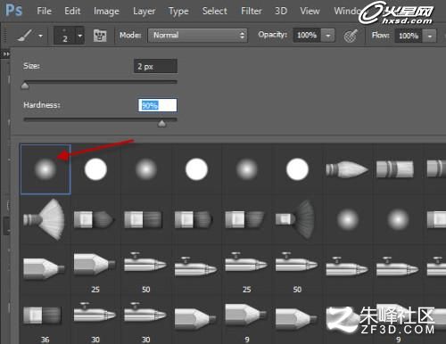Select the Brush tool icon in options bar

[25, 36]
